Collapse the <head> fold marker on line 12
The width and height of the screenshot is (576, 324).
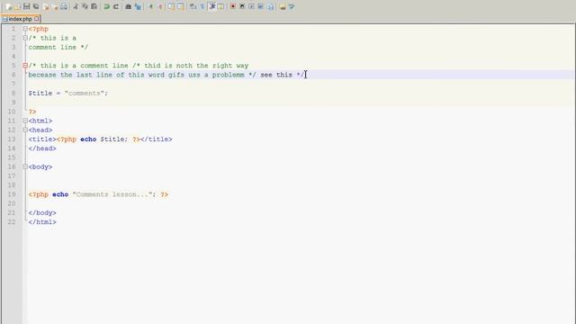click(x=25, y=130)
